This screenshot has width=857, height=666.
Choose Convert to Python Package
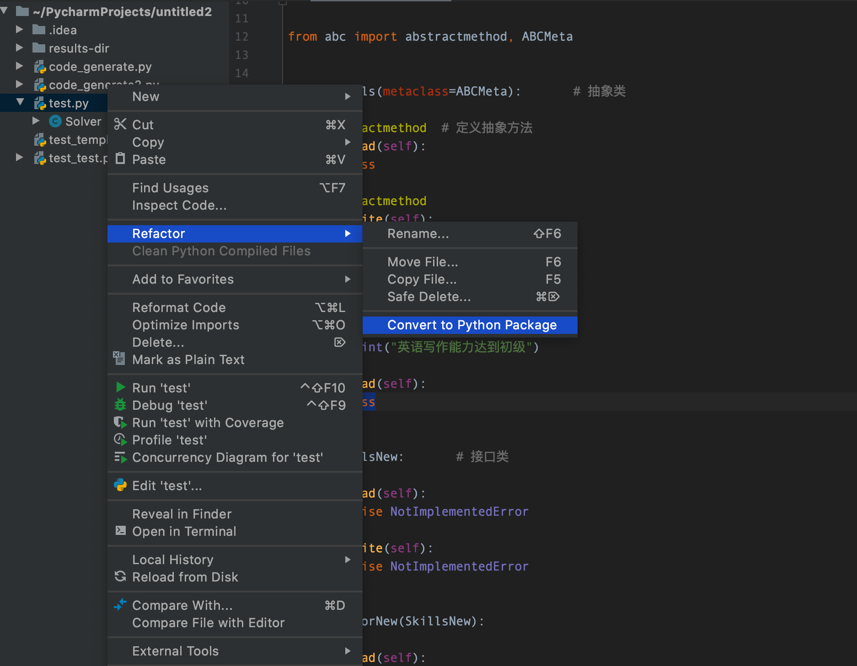(470, 325)
